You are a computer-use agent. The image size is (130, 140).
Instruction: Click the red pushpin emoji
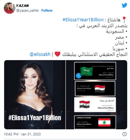(x=124, y=19)
